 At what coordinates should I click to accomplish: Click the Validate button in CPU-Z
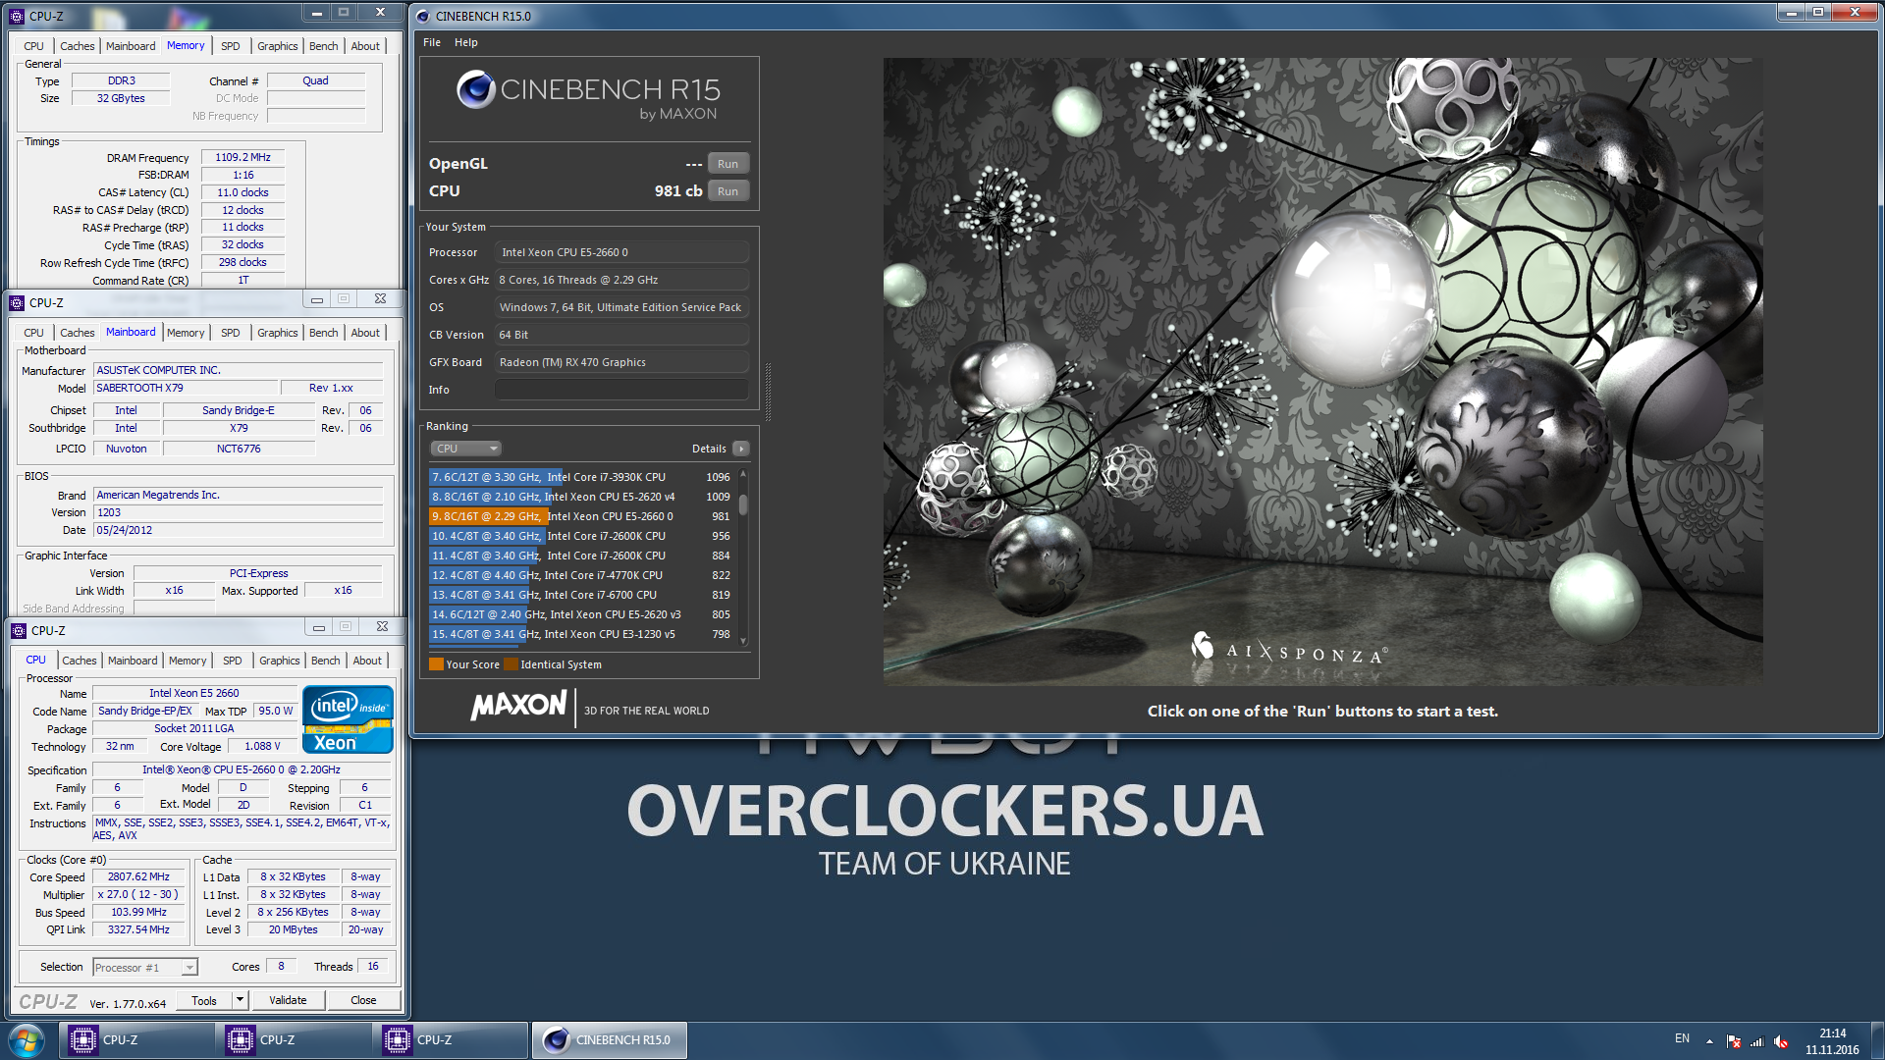pos(288,1000)
